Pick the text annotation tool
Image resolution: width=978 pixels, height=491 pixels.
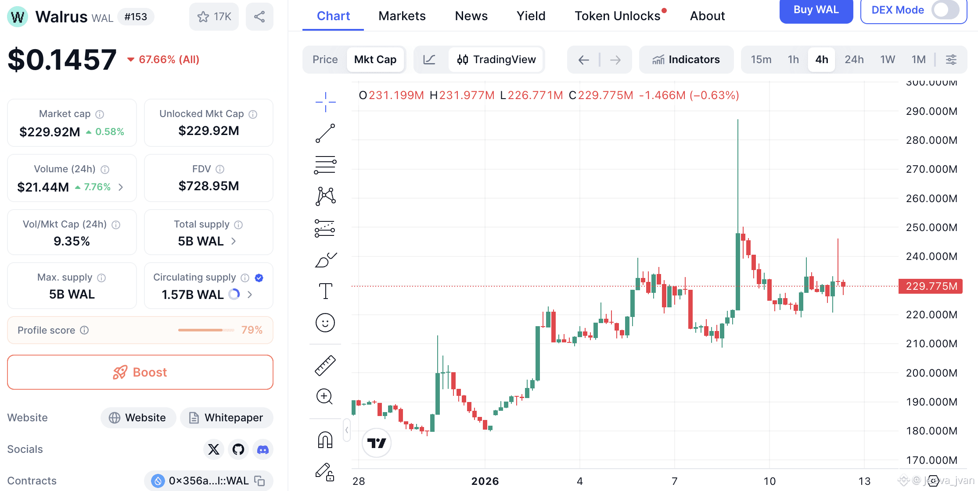tap(325, 291)
